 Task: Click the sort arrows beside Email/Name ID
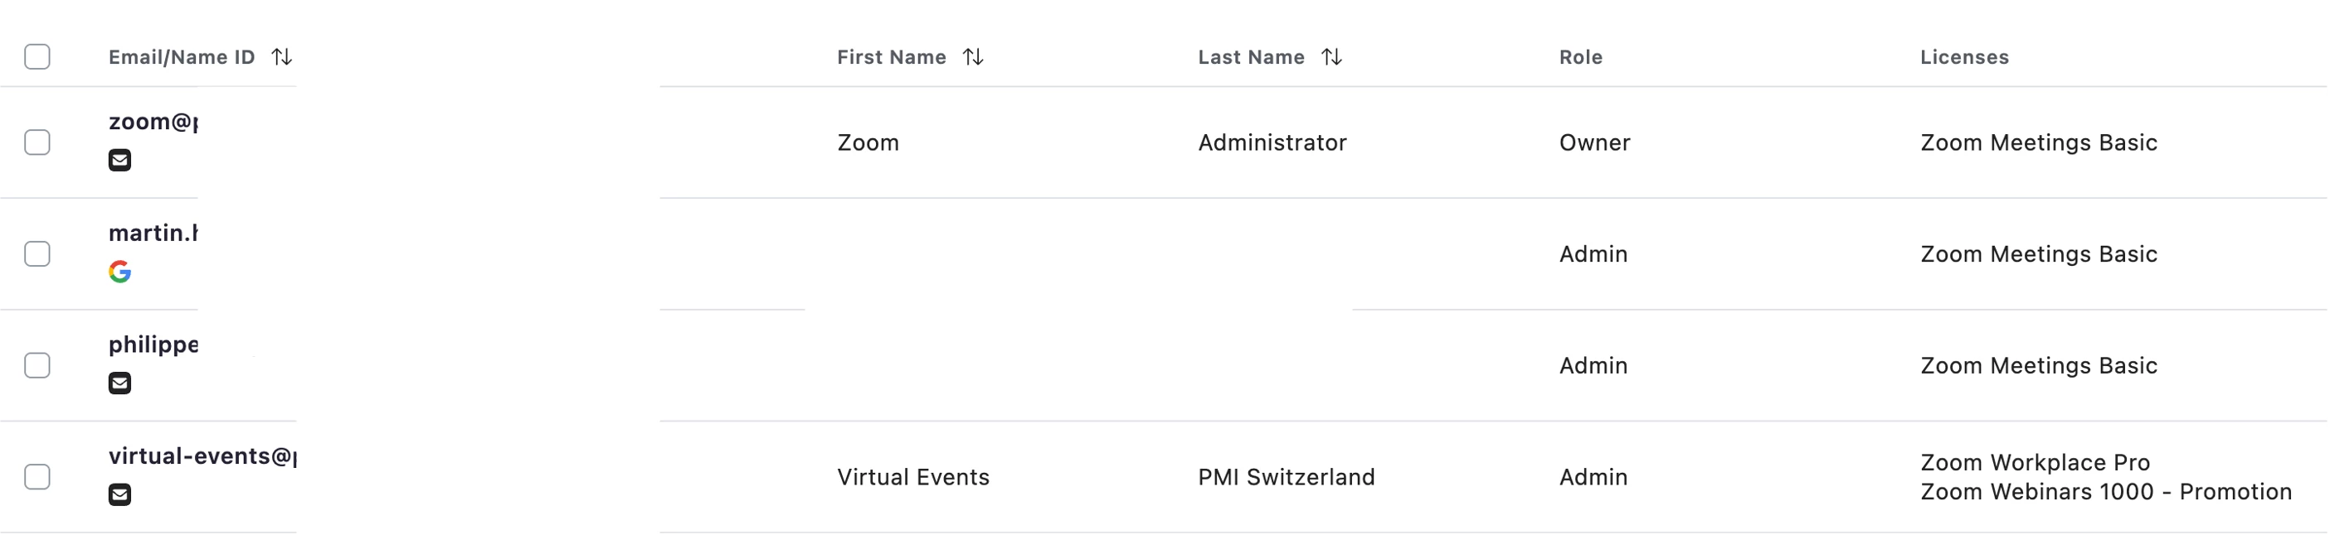281,57
